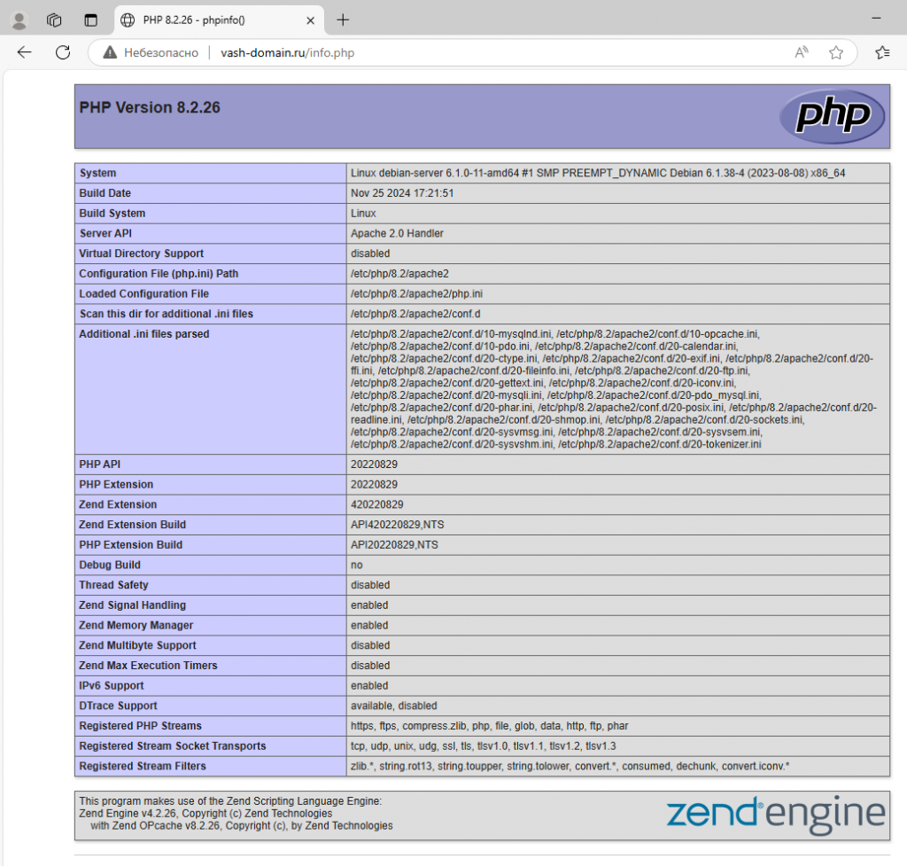Click the 'Zend Multibyte Support' label
Viewport: 907px width, 866px height.
(137, 645)
